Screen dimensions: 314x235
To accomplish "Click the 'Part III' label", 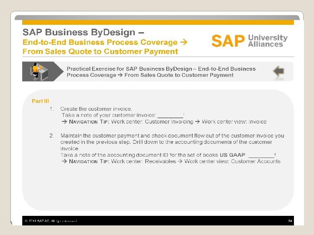I will click(40, 101).
